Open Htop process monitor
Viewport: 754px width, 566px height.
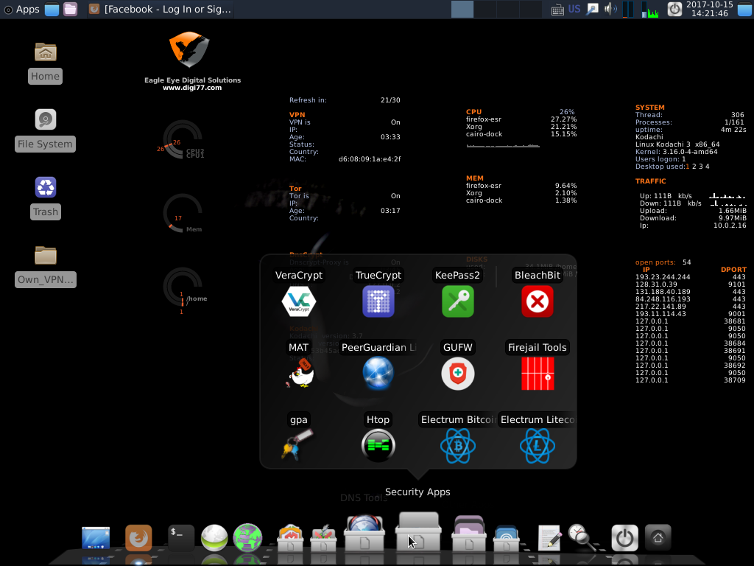(378, 446)
